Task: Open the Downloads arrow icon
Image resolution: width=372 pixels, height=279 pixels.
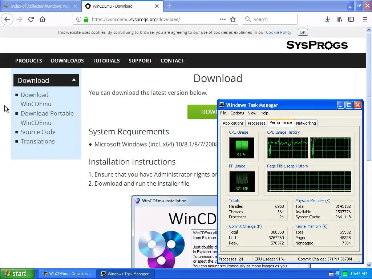Action: [327, 20]
